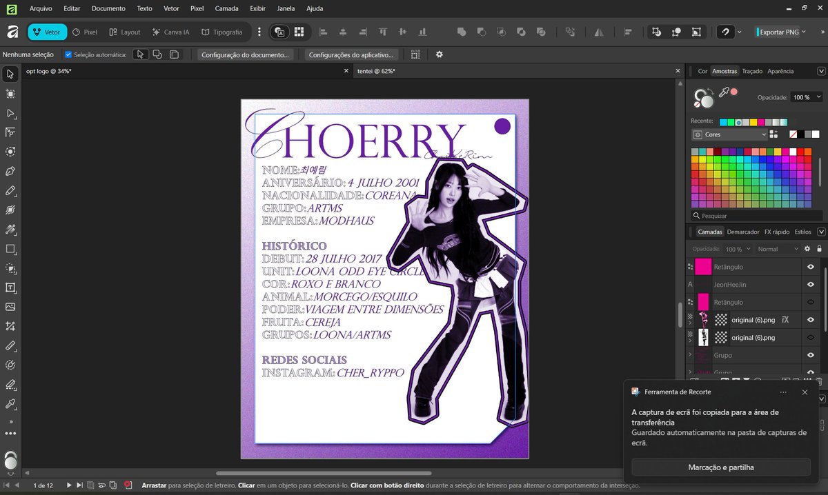
Task: Click the add palette icon beside Cores
Action: click(x=773, y=134)
